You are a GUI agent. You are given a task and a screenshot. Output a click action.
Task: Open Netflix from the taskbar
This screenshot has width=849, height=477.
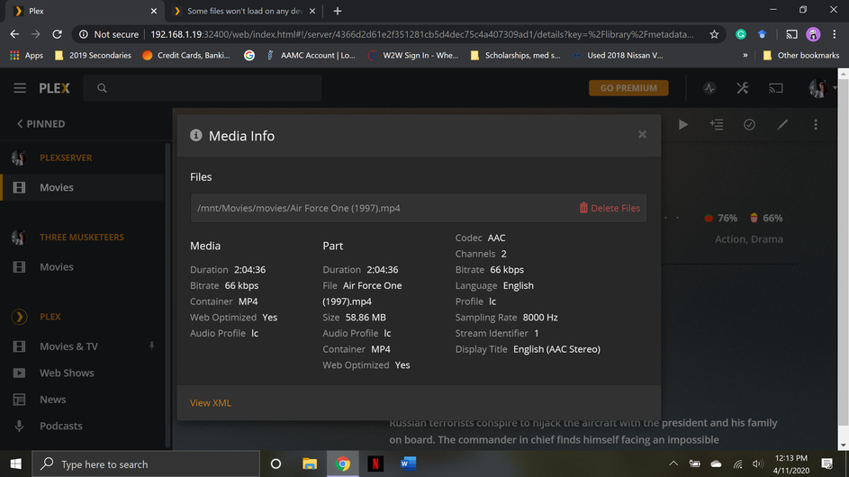click(375, 464)
